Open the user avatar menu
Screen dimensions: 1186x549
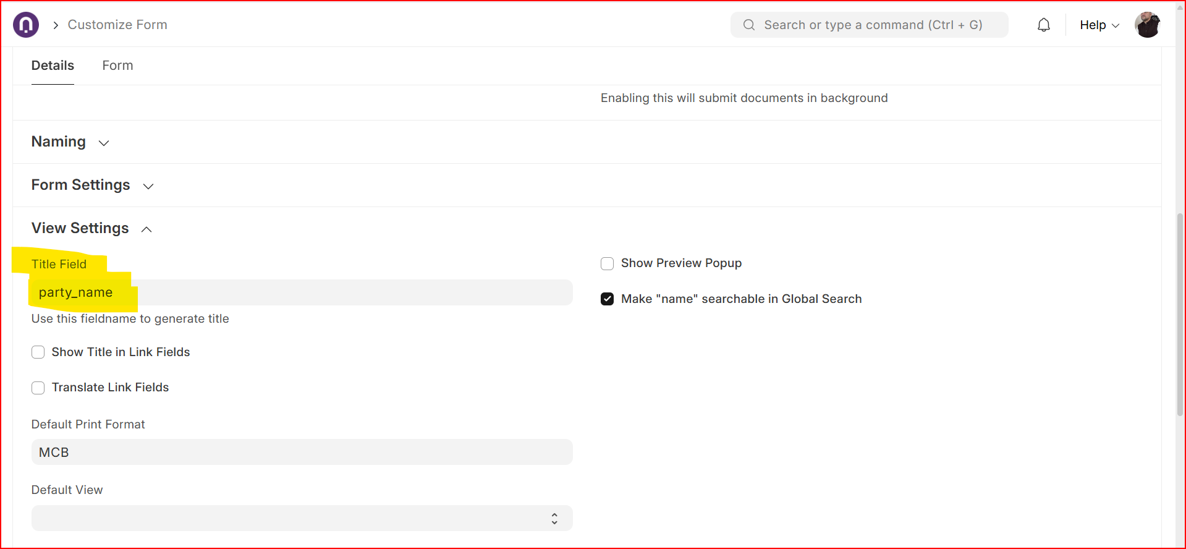pos(1147,25)
